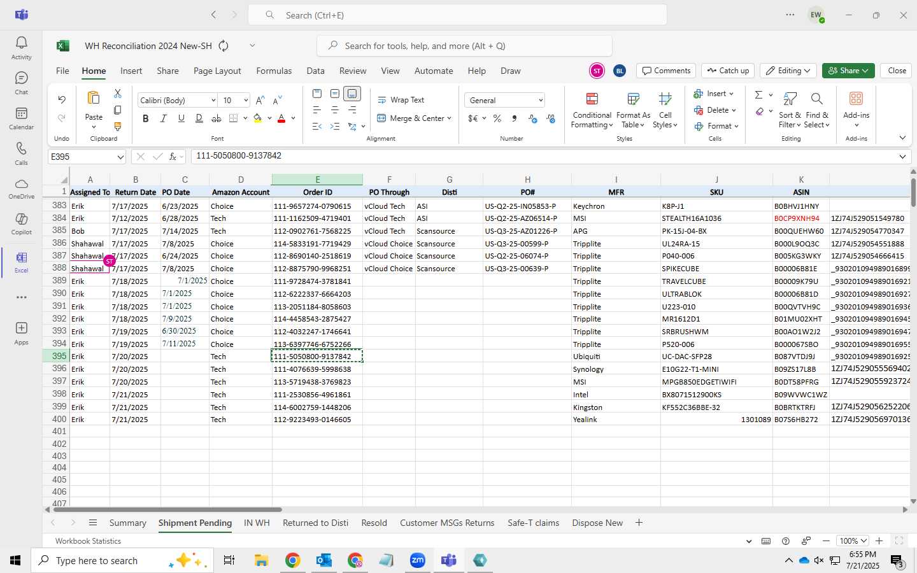
Task: Open the font color red swatch
Action: (281, 118)
